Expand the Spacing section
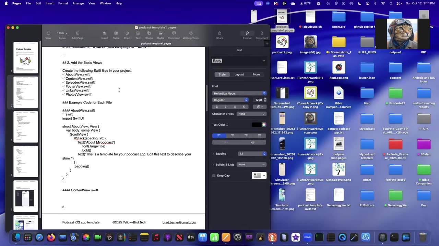439x246 pixels. pos(213,154)
